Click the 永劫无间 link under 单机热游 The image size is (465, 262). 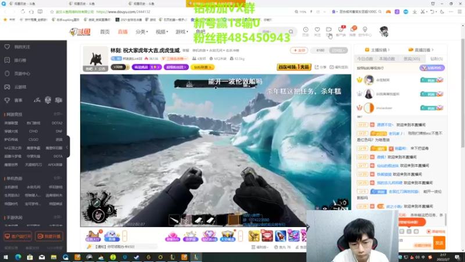coord(33,187)
